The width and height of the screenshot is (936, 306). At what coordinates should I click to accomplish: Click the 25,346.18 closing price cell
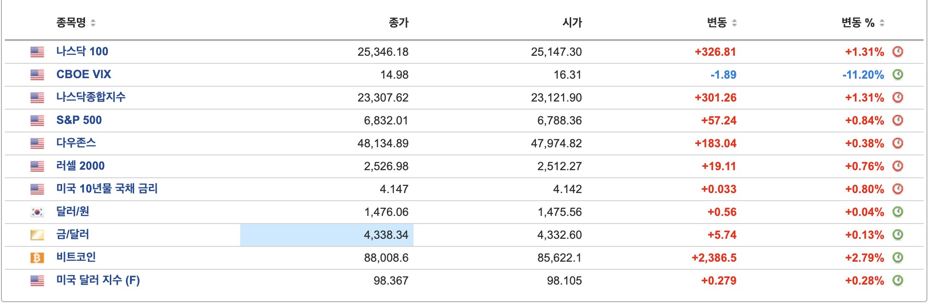pyautogui.click(x=383, y=52)
